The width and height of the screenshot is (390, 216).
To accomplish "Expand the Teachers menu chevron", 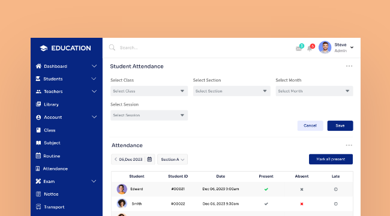I will (94, 91).
